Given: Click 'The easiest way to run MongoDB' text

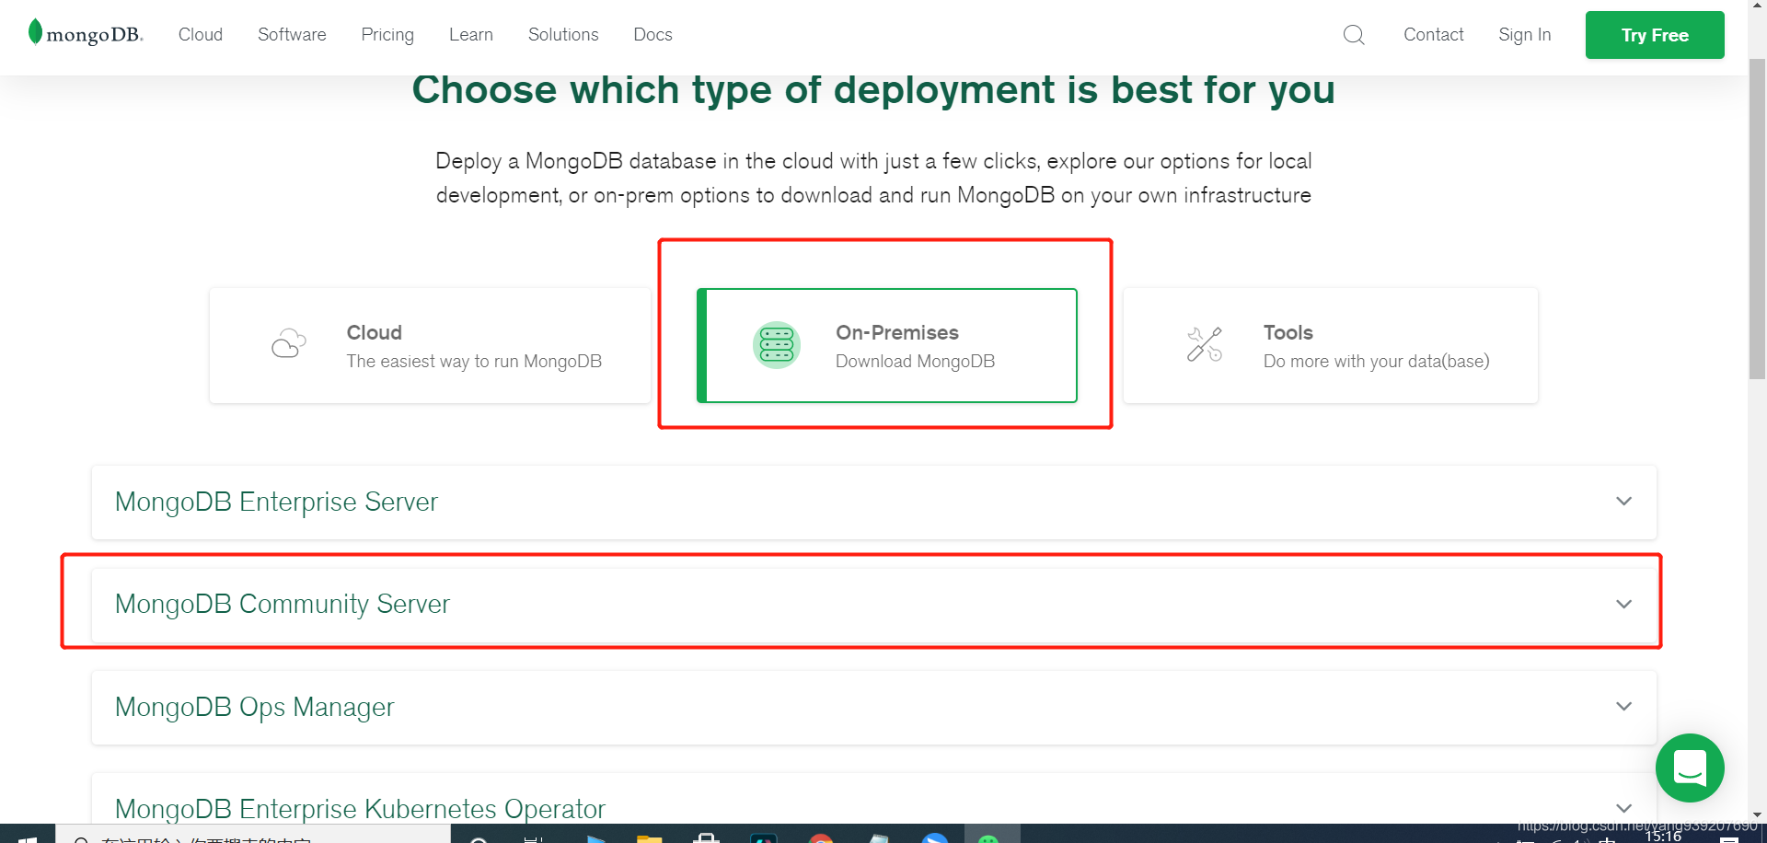Looking at the screenshot, I should pos(474,362).
